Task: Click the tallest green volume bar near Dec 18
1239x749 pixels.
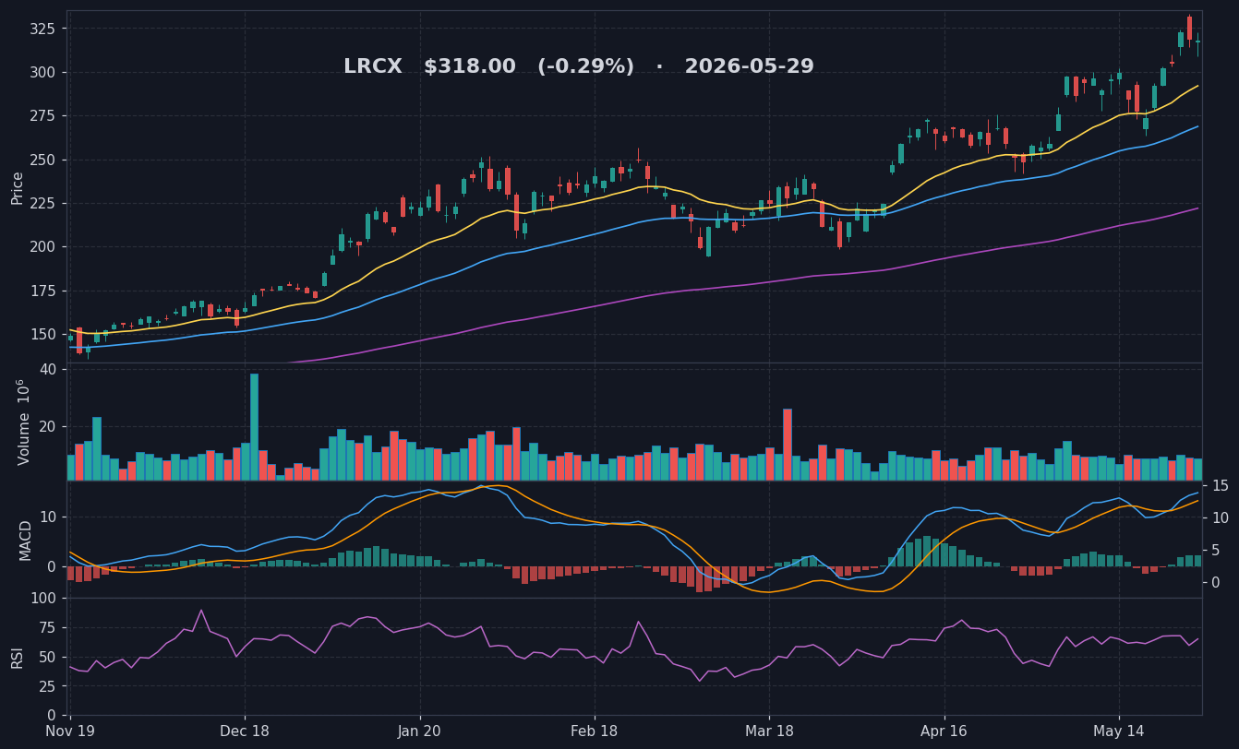Action: coord(254,427)
